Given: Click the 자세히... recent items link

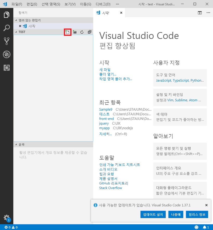Looking at the screenshot, I should [x=105, y=134].
